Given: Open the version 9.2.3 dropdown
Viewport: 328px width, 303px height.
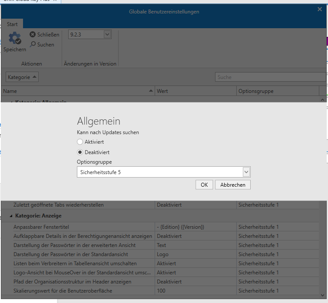Looking at the screenshot, I should tap(107, 34).
